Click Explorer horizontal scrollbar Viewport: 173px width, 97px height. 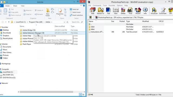pyautogui.click(x=46, y=92)
